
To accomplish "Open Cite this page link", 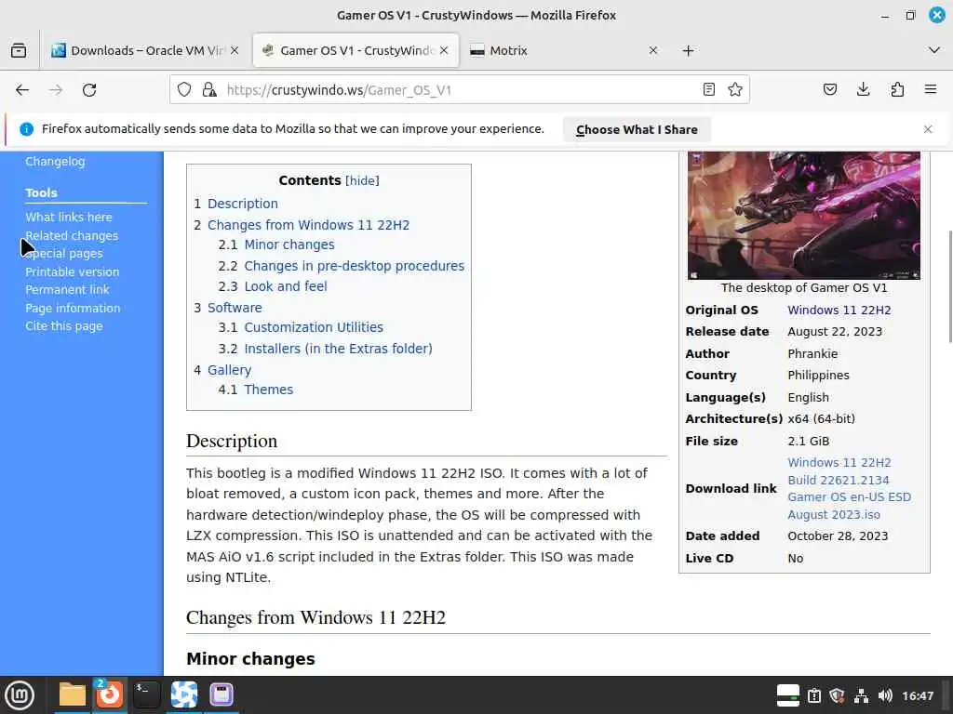I will (x=64, y=326).
